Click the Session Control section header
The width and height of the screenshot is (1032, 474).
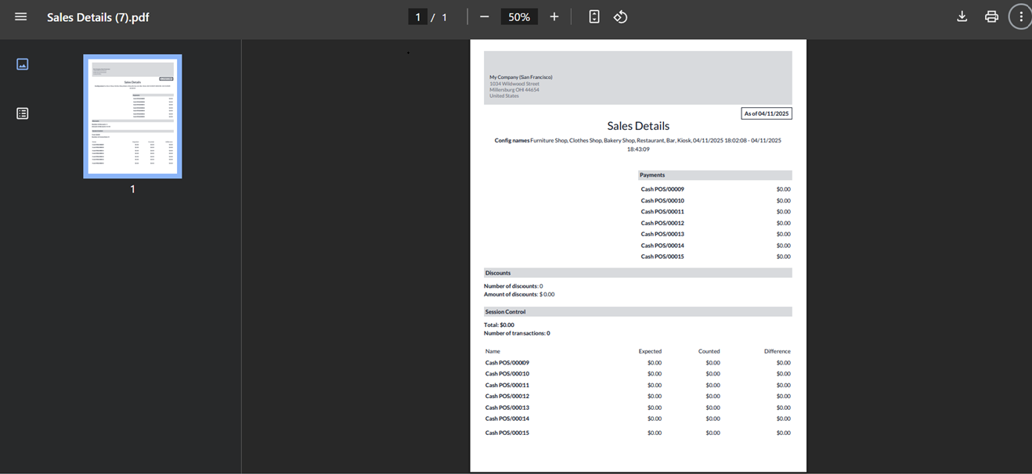506,311
